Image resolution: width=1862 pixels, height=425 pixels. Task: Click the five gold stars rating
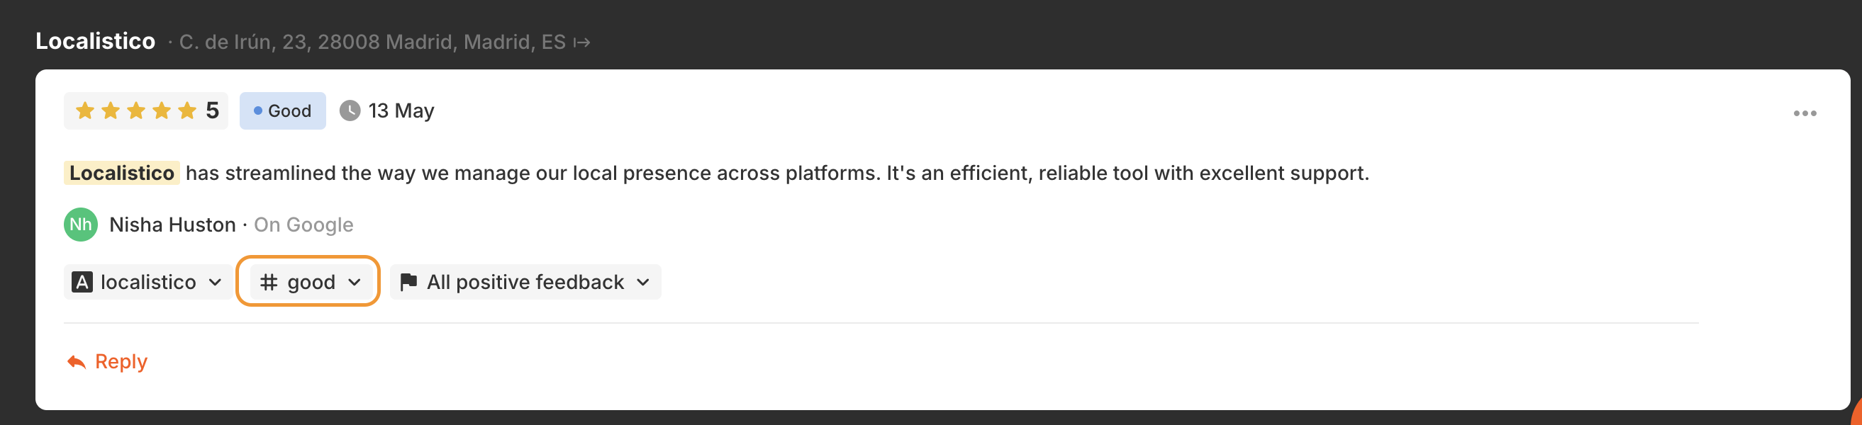pos(136,110)
